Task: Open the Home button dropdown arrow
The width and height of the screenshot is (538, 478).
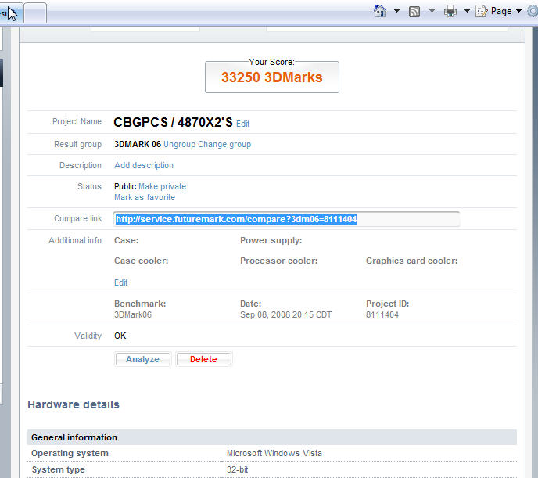Action: click(x=396, y=11)
